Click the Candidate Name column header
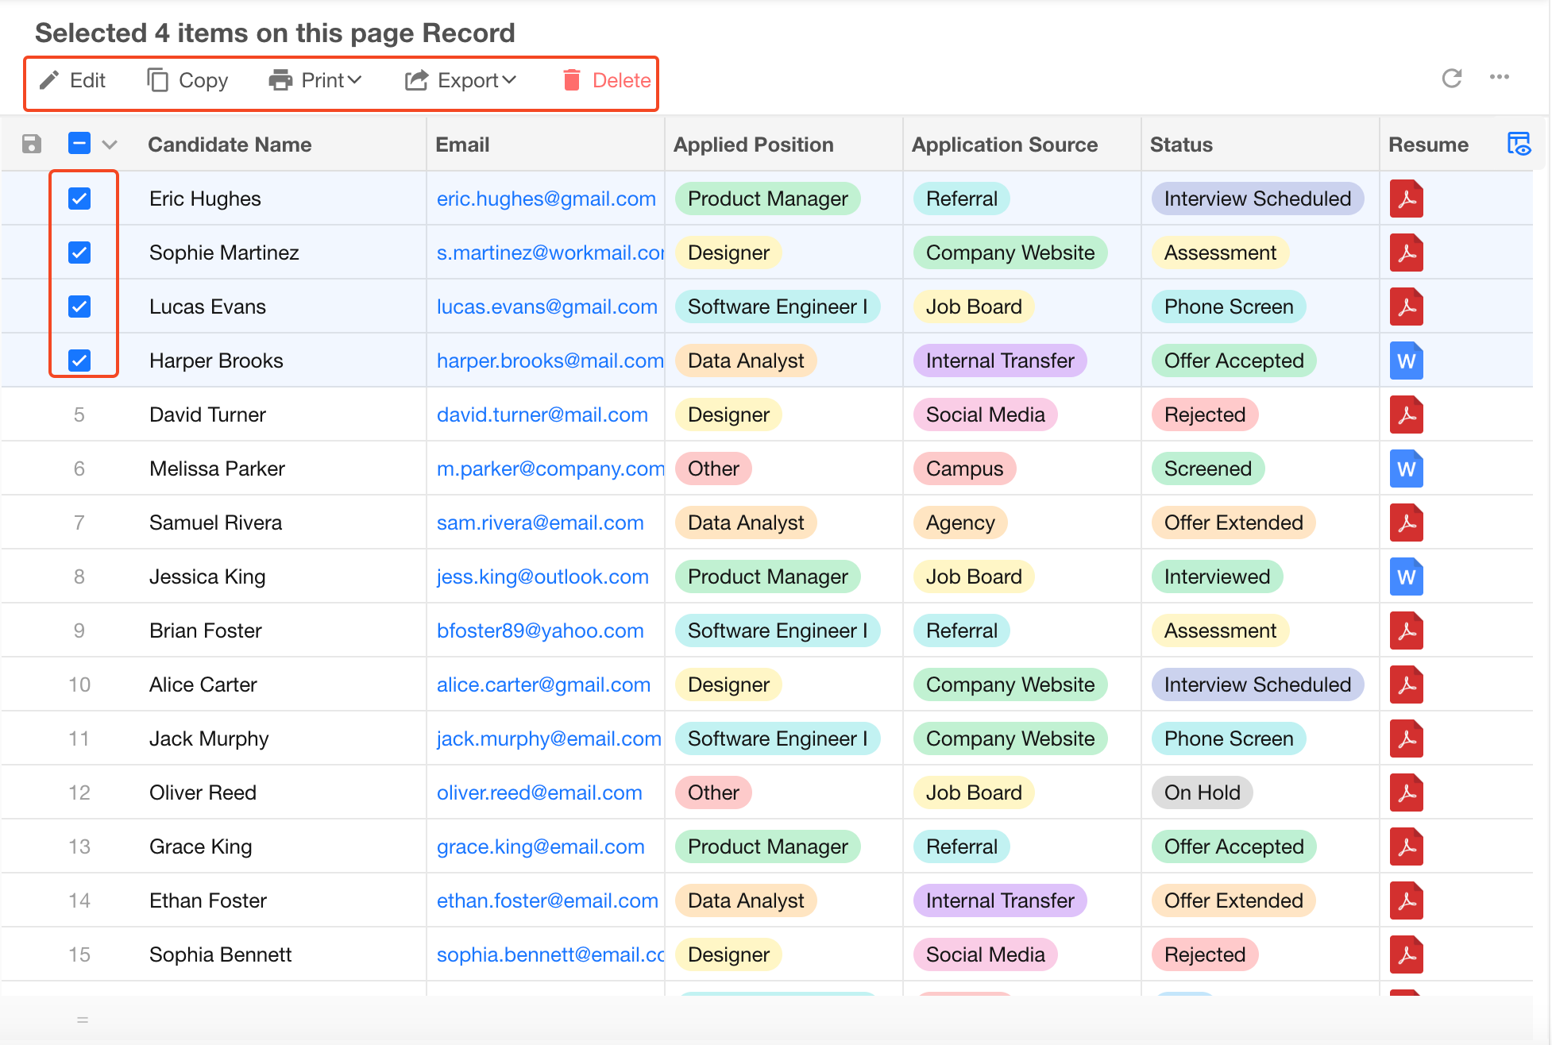 (230, 145)
